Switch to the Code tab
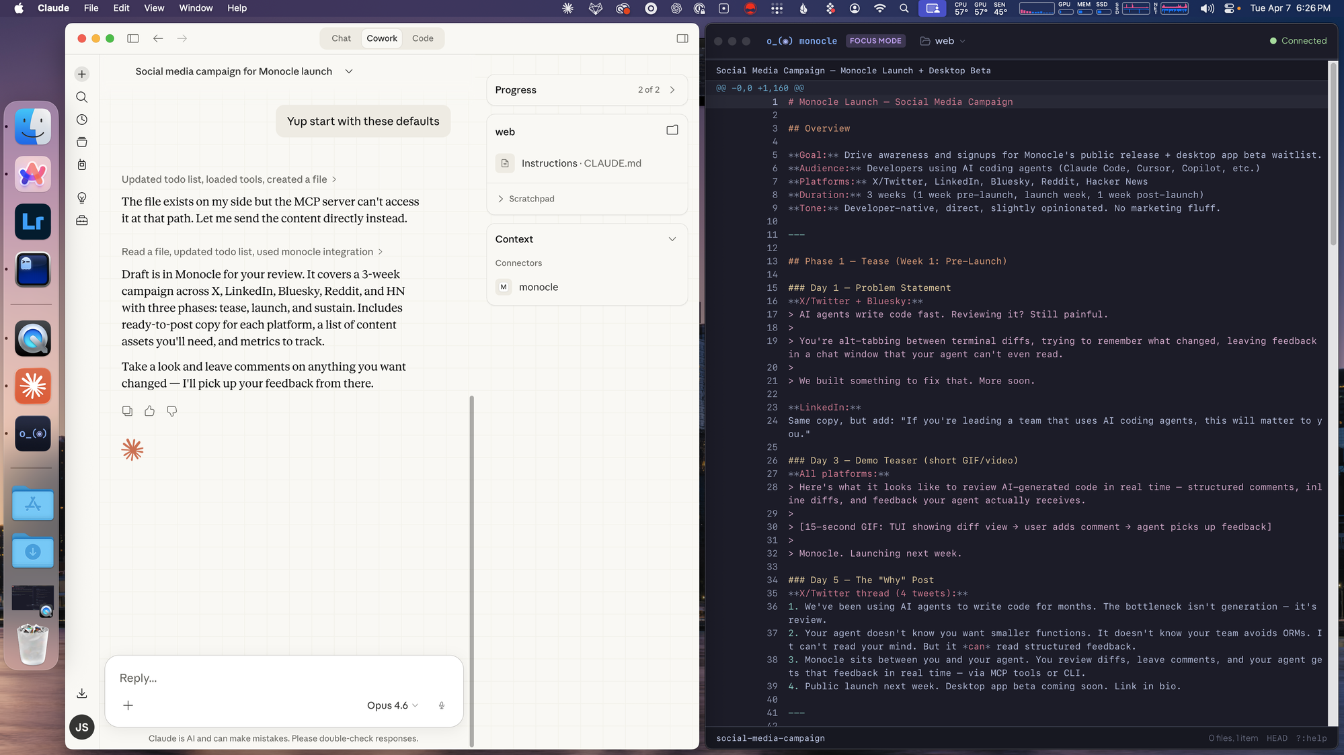This screenshot has height=755, width=1344. pyautogui.click(x=422, y=38)
